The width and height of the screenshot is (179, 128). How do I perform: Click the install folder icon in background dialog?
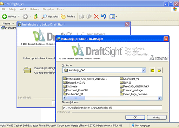coord(27,70)
